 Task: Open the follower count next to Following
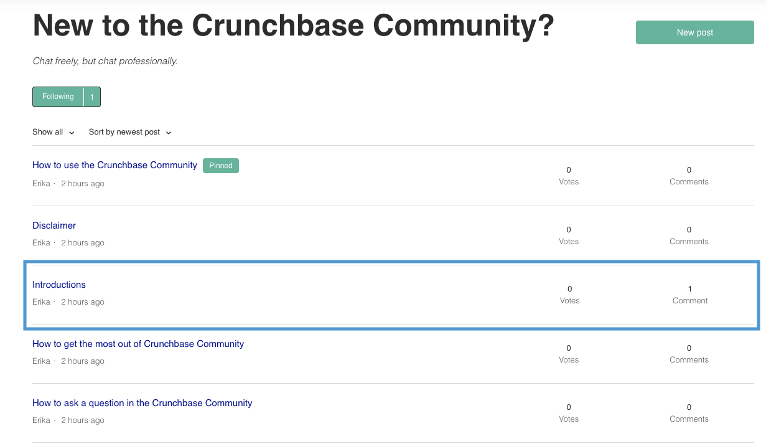tap(92, 97)
